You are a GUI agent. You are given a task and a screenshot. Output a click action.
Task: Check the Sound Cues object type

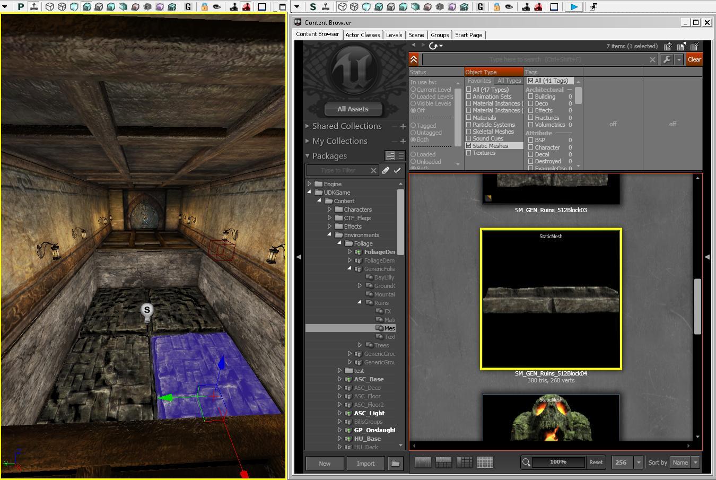(468, 138)
